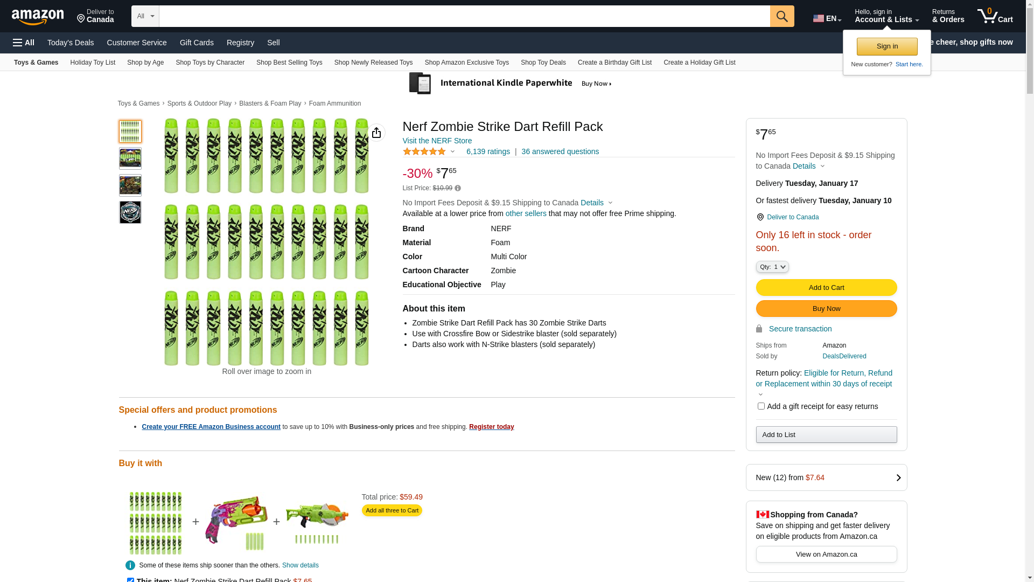The height and width of the screenshot is (582, 1034).
Task: Click the Add to Cart button
Action: [x=826, y=288]
